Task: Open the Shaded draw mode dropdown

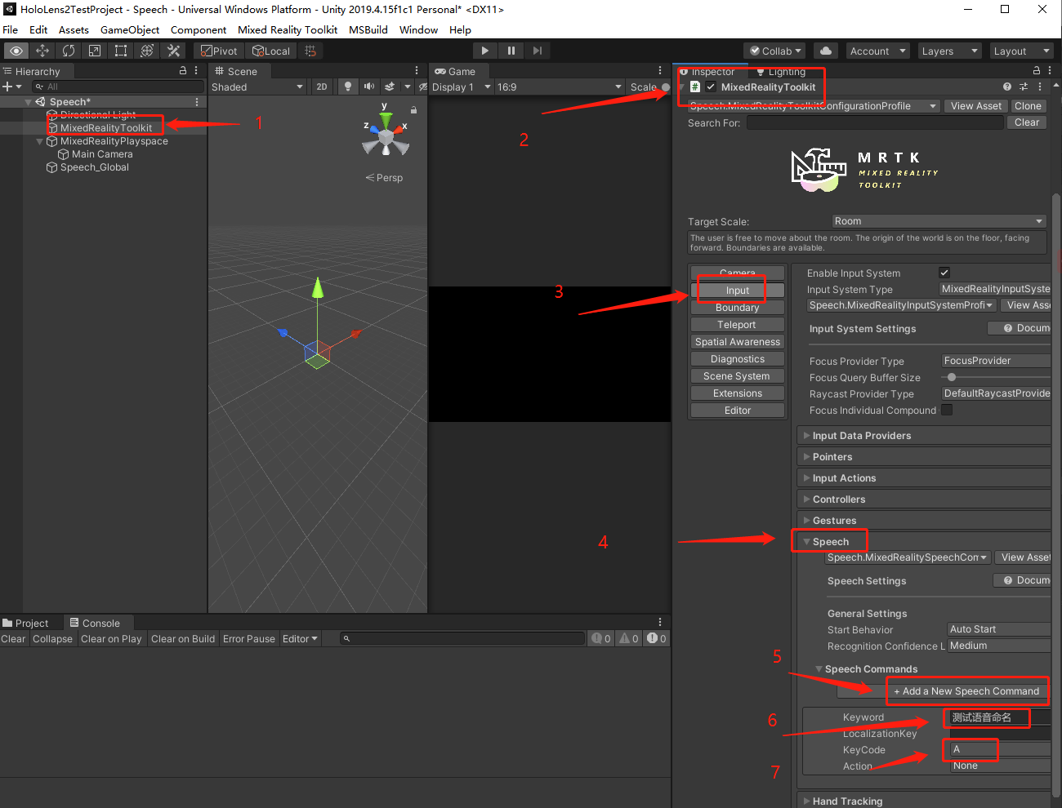Action: click(257, 87)
